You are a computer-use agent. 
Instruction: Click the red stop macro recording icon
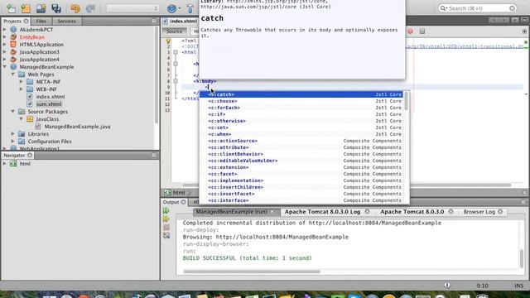[x=411, y=31]
